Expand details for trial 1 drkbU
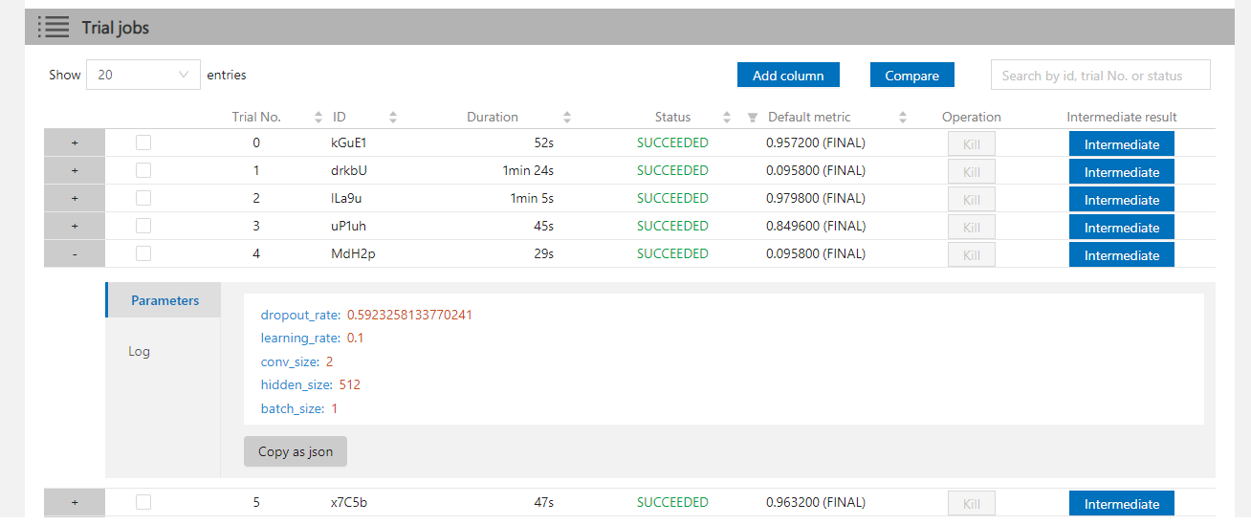This screenshot has height=525, width=1251. (x=75, y=171)
